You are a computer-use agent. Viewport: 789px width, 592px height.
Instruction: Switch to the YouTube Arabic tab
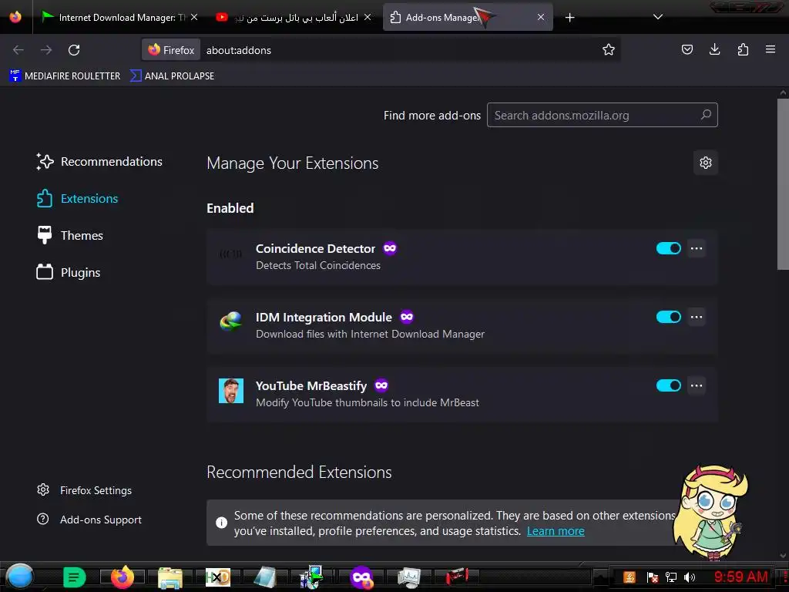pyautogui.click(x=294, y=17)
